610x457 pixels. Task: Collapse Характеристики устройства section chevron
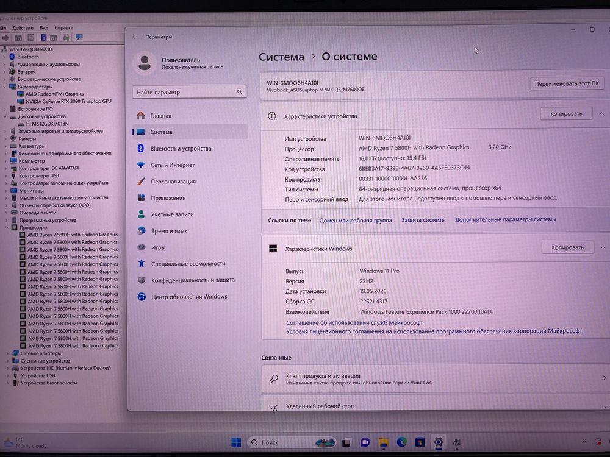(601, 113)
